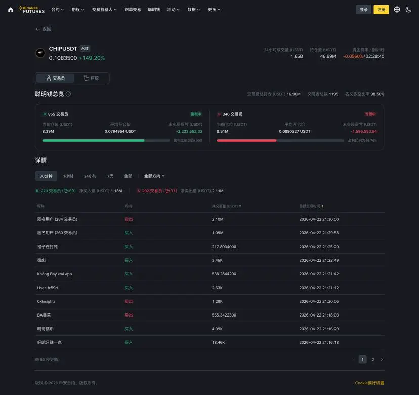The image size is (419, 395).
Task: Click timestamp 2026-04-22 21:30:00
Action: [319, 219]
